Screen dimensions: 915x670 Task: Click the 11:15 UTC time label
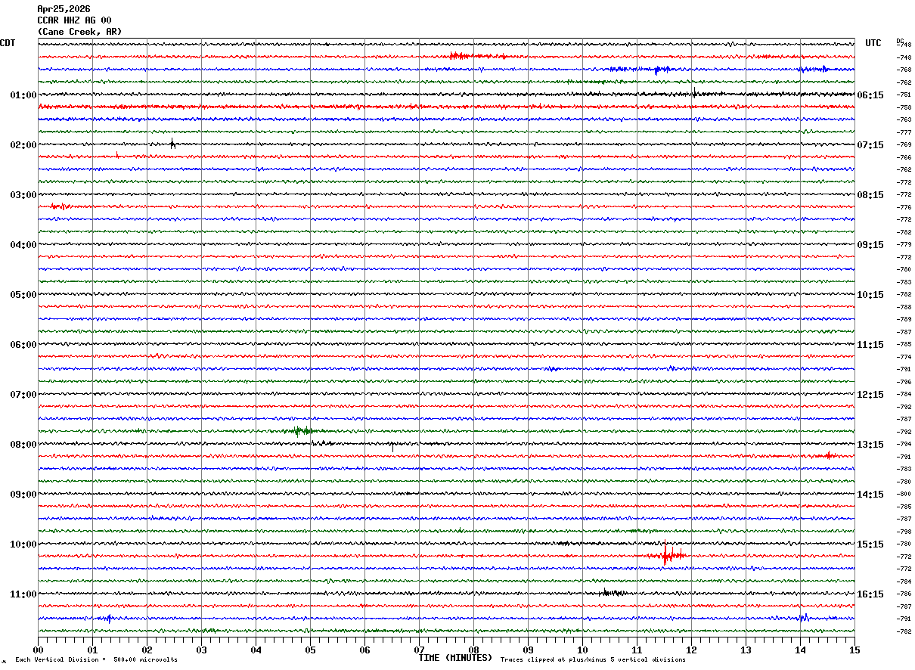(871, 345)
